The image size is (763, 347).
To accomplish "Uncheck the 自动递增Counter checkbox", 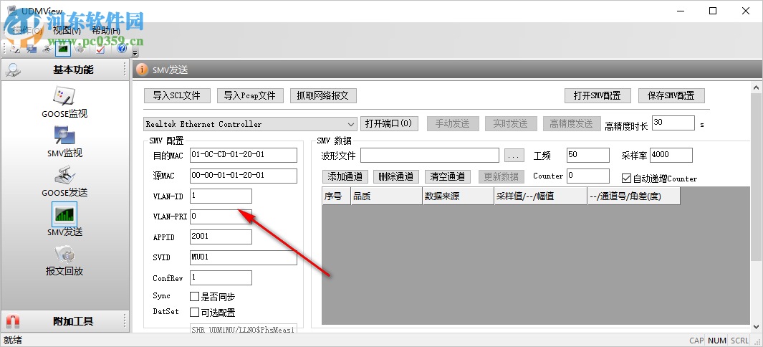I will [x=627, y=178].
